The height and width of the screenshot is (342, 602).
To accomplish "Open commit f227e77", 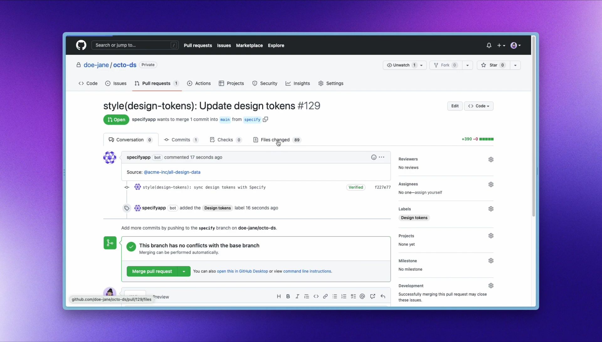I will 383,187.
